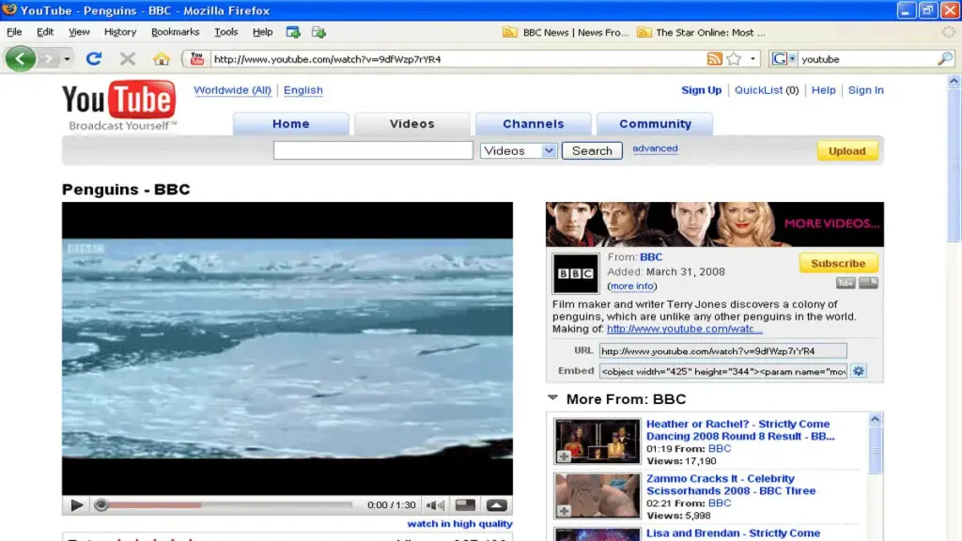Open the Google search engine dropdown
962x541 pixels.
pos(783,59)
